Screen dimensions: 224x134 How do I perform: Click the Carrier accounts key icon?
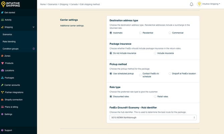[x=2, y=85]
